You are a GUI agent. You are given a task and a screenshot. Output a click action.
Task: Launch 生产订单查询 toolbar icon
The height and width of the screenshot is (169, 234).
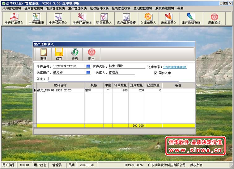point(82,19)
